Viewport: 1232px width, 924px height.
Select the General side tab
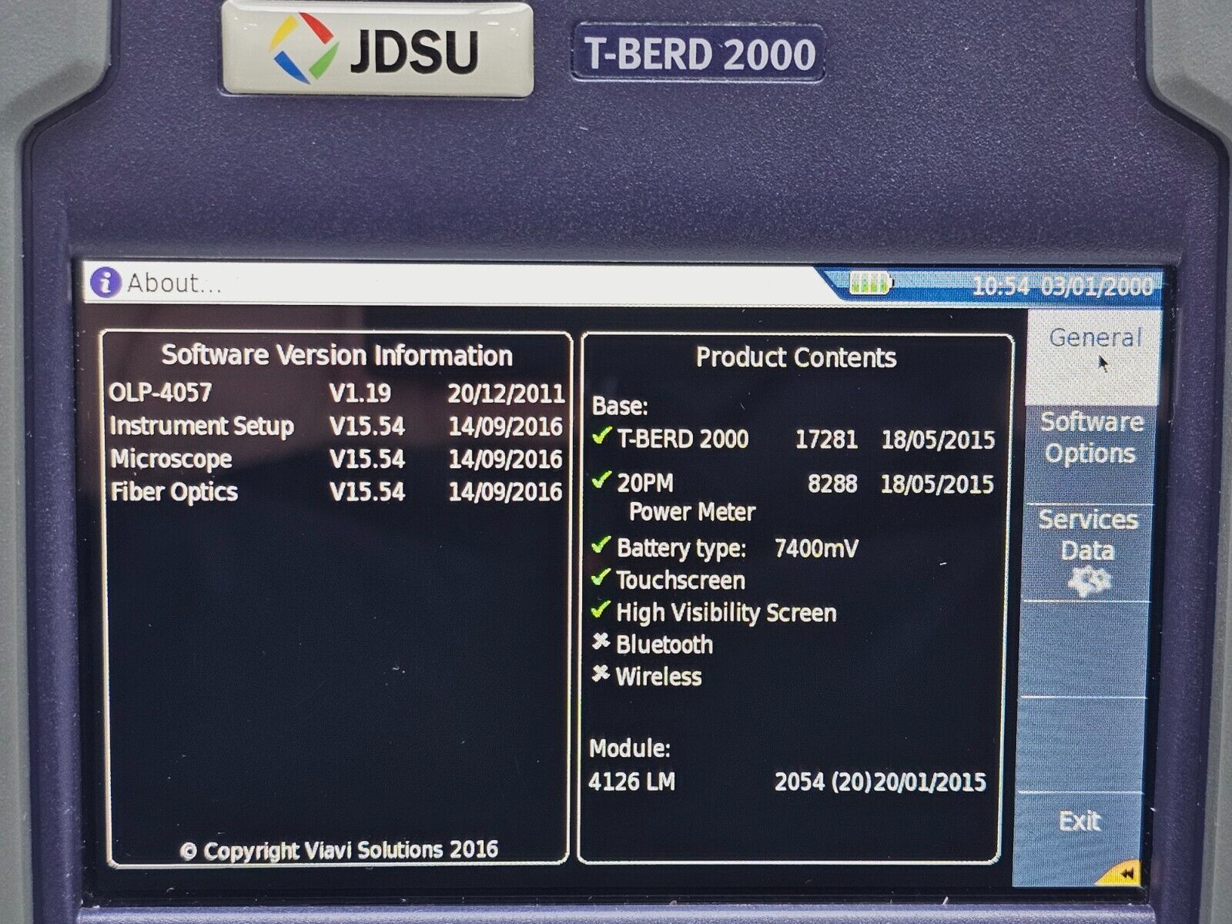(1093, 356)
